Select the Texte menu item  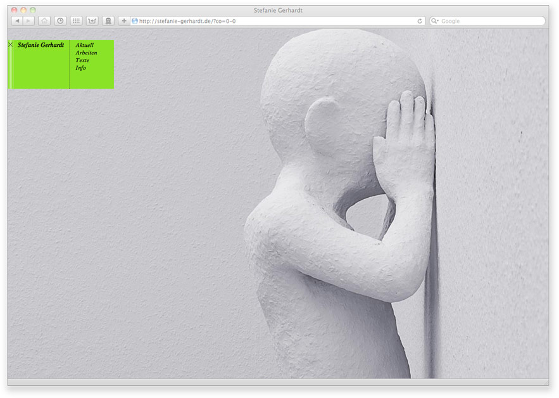click(x=82, y=60)
